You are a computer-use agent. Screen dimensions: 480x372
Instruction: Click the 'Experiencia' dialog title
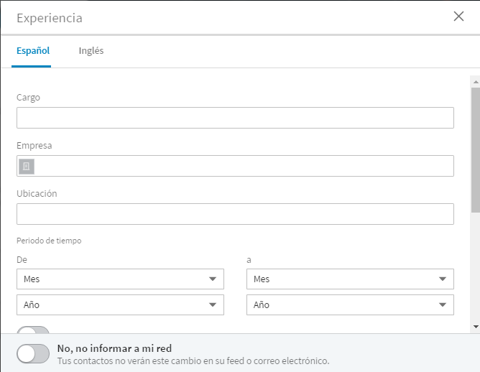click(x=50, y=18)
